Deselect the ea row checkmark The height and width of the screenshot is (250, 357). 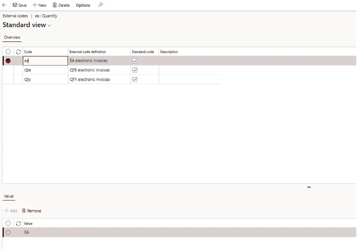point(8,61)
